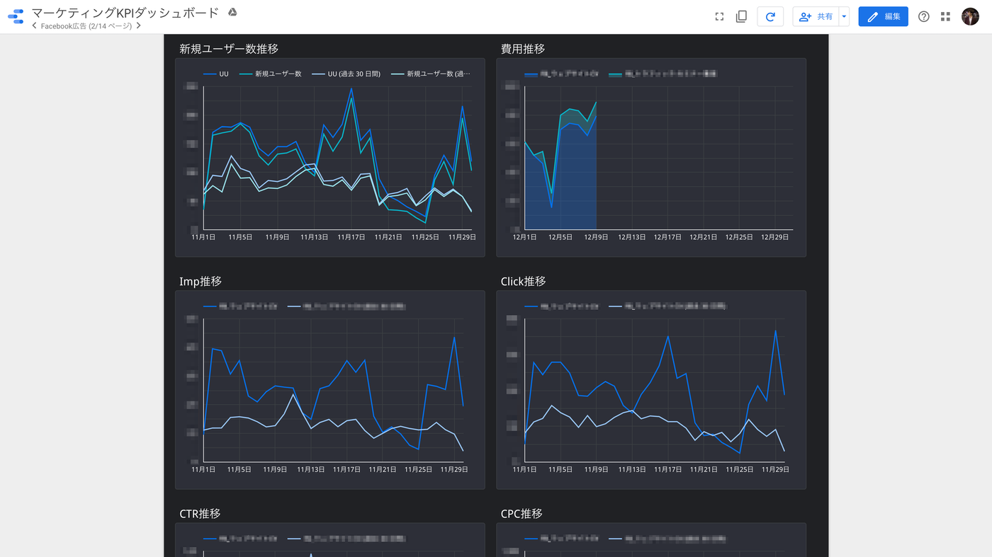Click 11月25日 on the Click推移 axis

tap(739, 469)
